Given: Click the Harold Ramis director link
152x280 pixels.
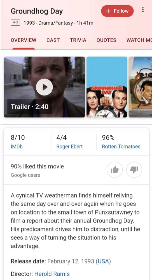Looking at the screenshot, I should coord(52,274).
